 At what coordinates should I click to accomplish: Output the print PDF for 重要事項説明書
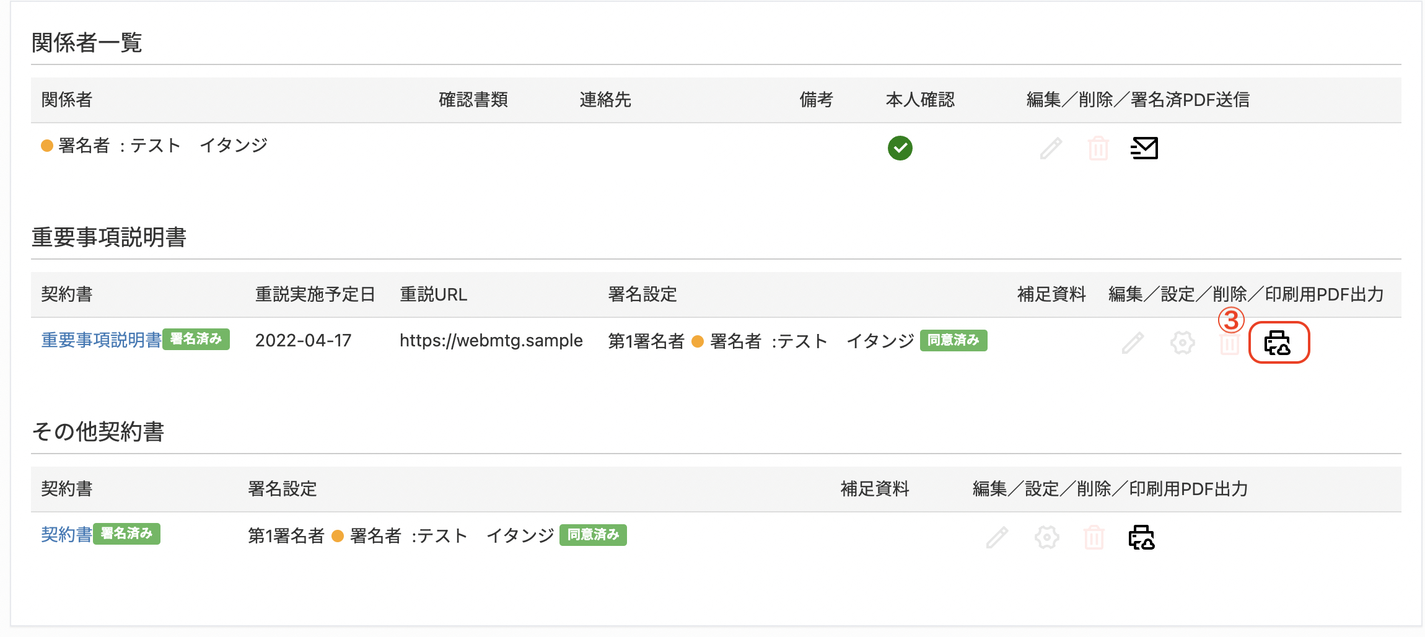pos(1278,343)
